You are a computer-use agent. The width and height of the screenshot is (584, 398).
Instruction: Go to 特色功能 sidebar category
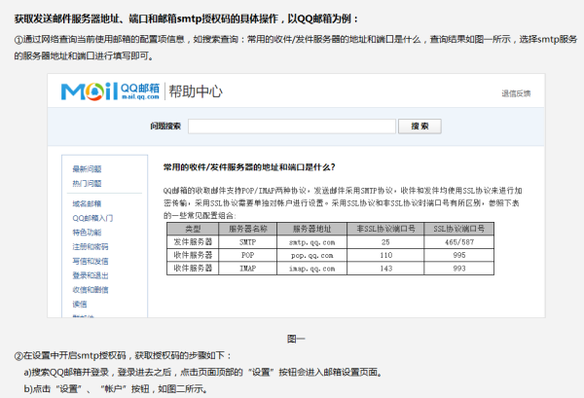87,234
